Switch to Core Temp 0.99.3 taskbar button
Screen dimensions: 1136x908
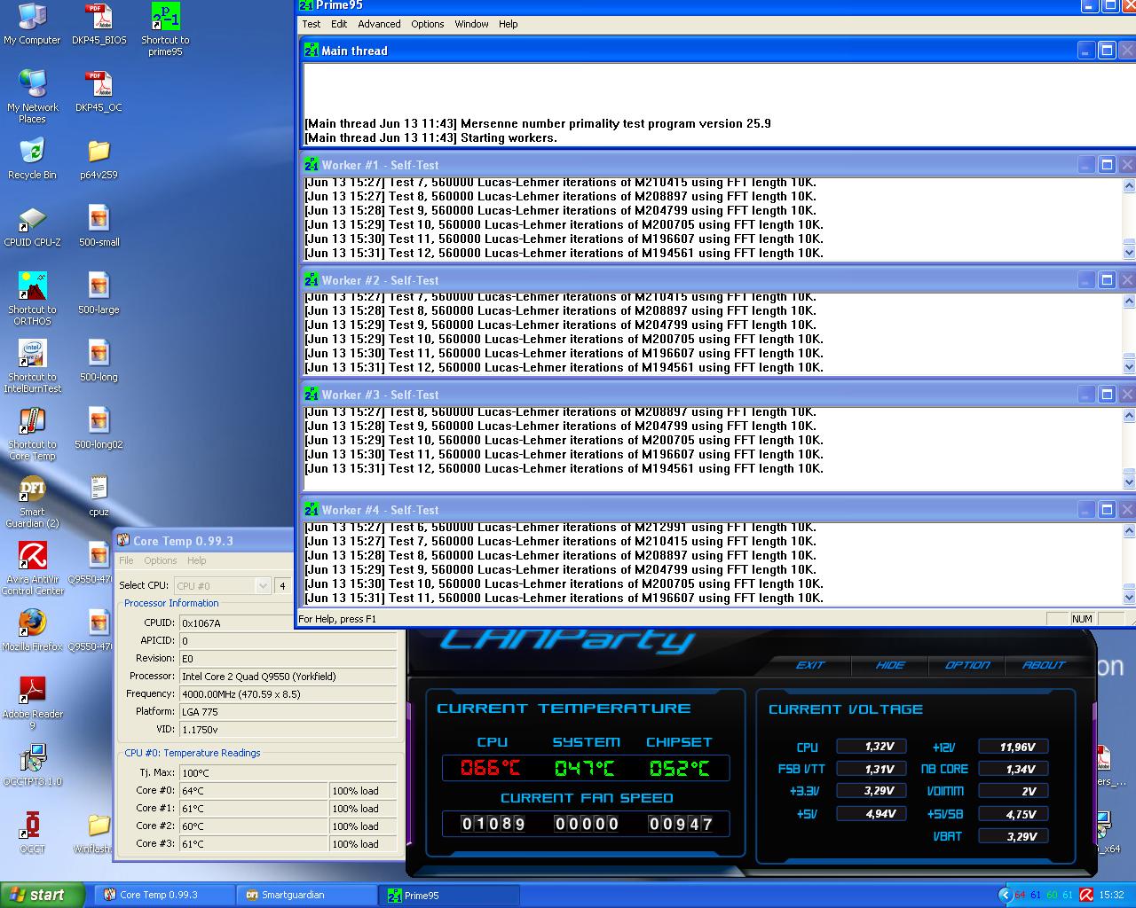164,895
